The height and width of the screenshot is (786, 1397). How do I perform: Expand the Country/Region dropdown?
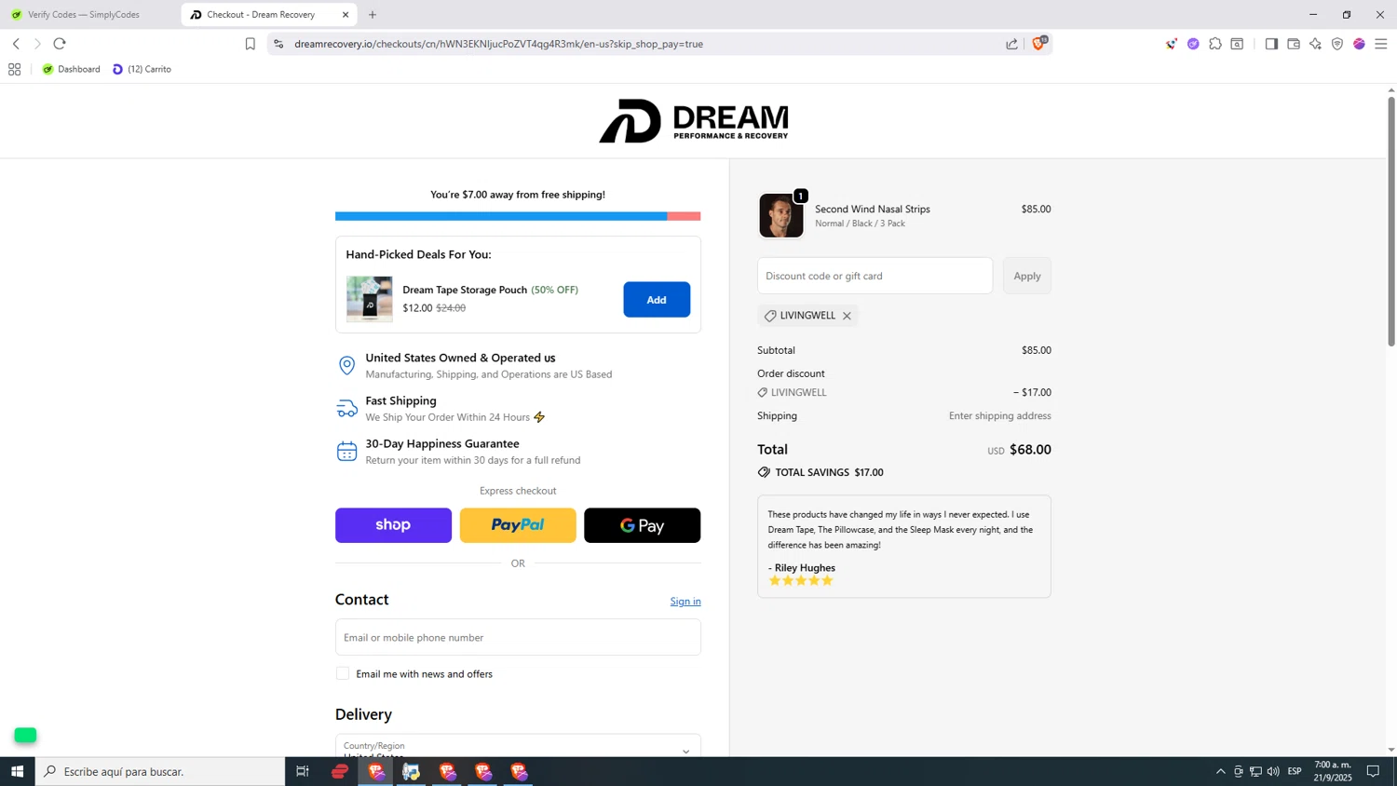(x=518, y=747)
